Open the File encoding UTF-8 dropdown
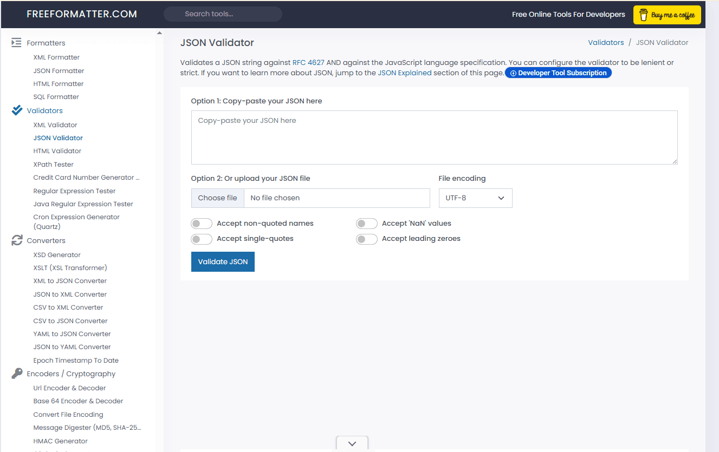 pos(475,198)
